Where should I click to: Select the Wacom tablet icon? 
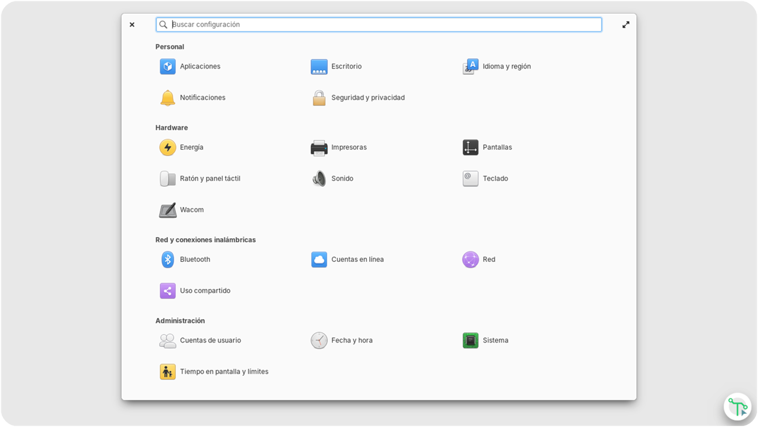pyautogui.click(x=168, y=210)
